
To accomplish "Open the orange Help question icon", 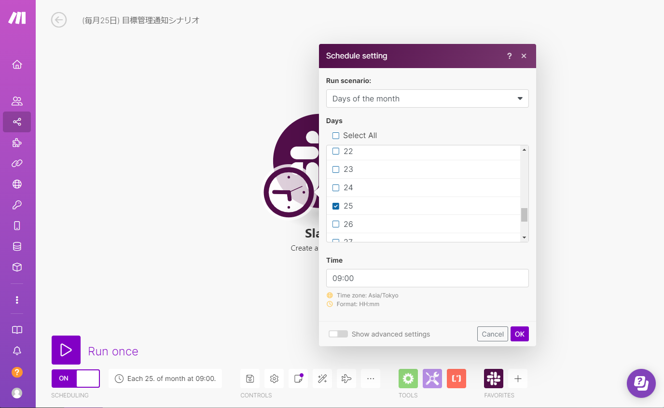I will [x=17, y=372].
